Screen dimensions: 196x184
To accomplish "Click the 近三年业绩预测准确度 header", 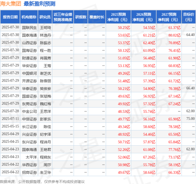I will [x=63, y=17].
